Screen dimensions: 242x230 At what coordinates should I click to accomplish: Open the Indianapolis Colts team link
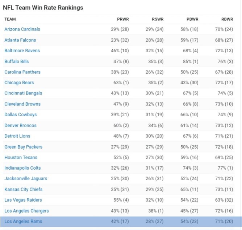click(x=22, y=168)
